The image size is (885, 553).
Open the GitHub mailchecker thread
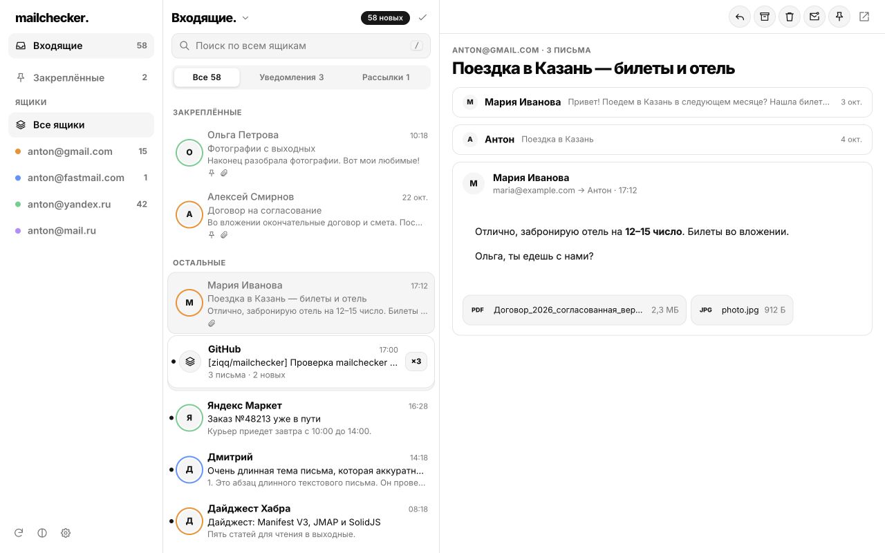[301, 362]
